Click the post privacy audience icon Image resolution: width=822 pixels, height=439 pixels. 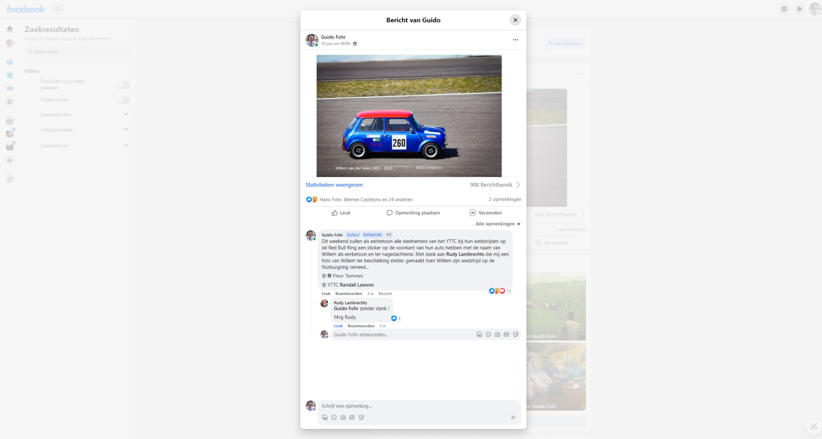(x=354, y=44)
